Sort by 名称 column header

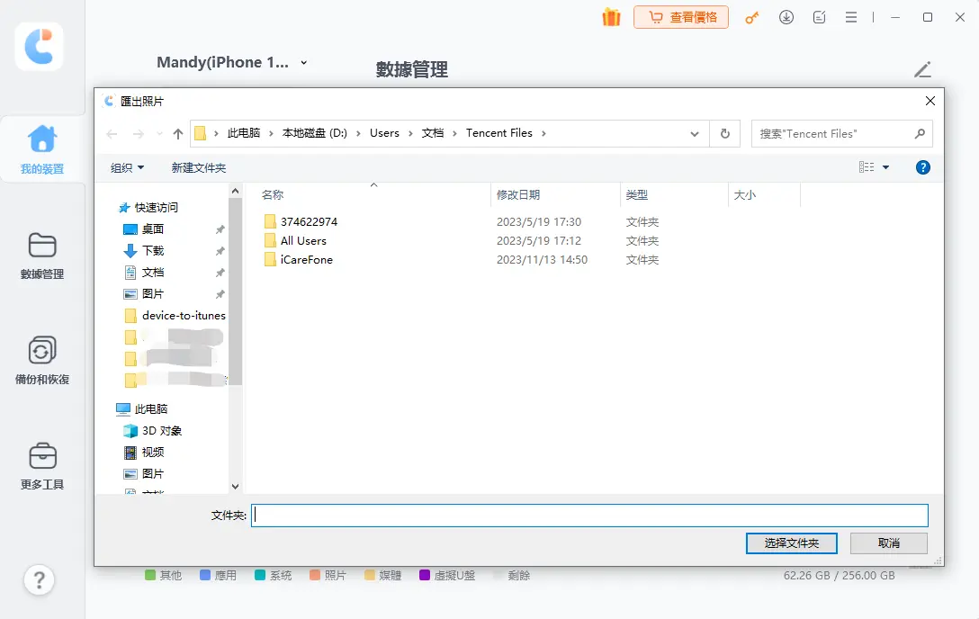273,194
